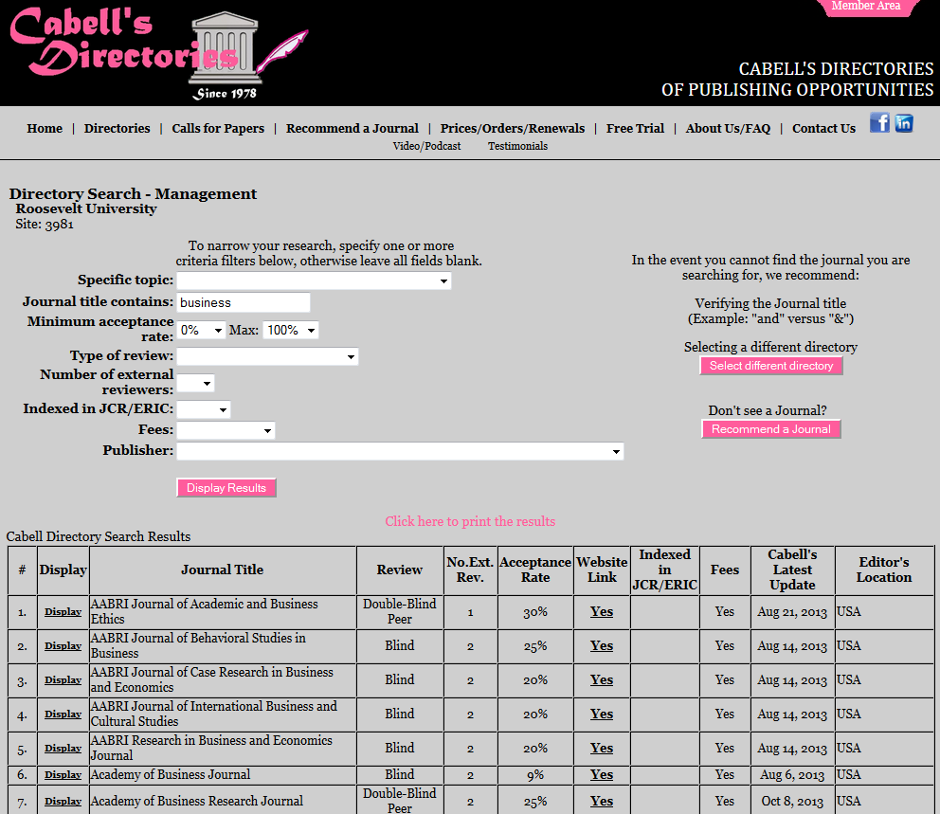This screenshot has height=814, width=940.
Task: Open the Free Trial page
Action: (x=635, y=128)
